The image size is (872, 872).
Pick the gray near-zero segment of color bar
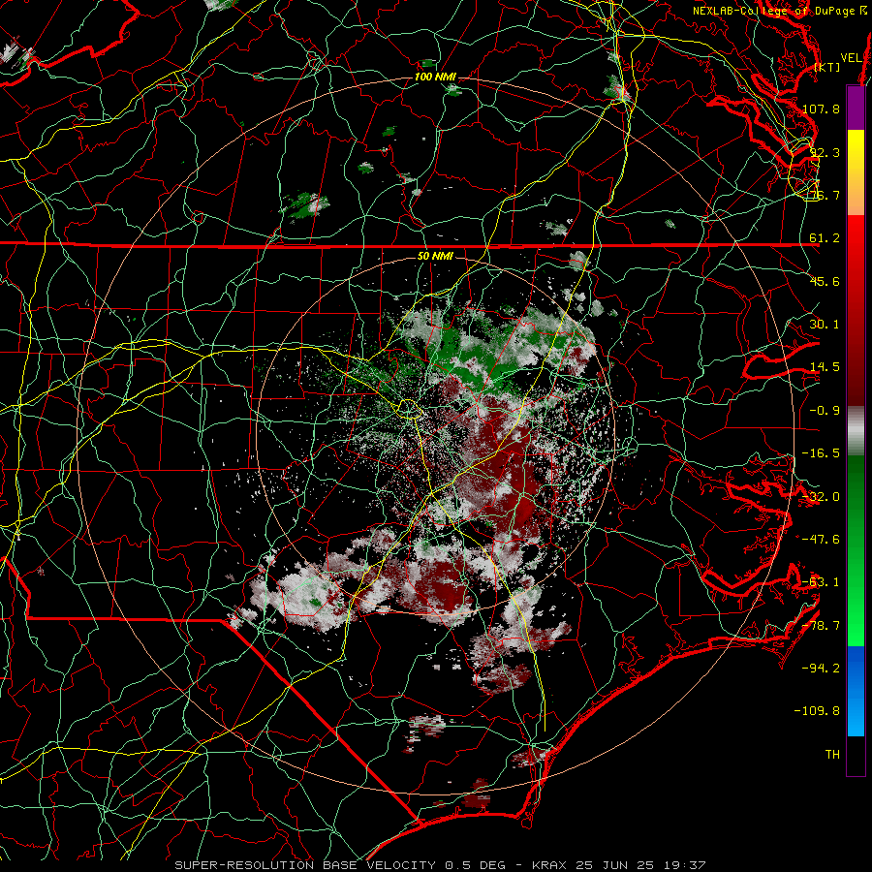pos(856,431)
